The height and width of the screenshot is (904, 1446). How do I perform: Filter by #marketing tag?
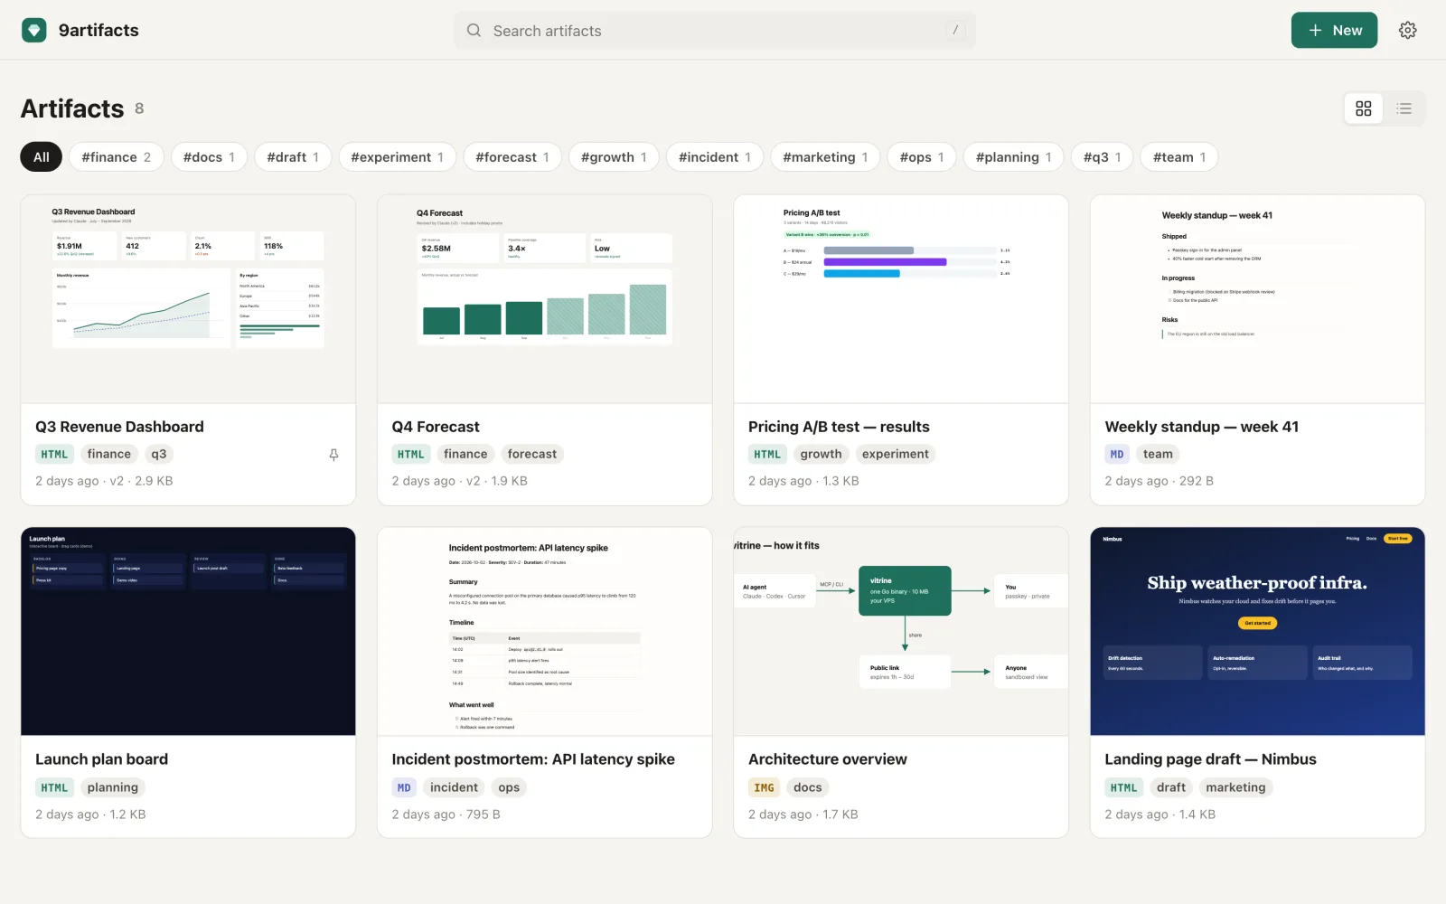pos(825,156)
